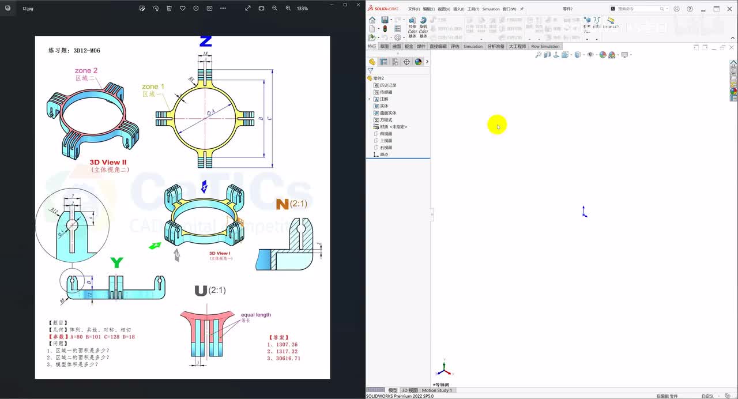738x399 pixels.
Task: Open SolidWorks help question mark
Action: pyautogui.click(x=690, y=9)
